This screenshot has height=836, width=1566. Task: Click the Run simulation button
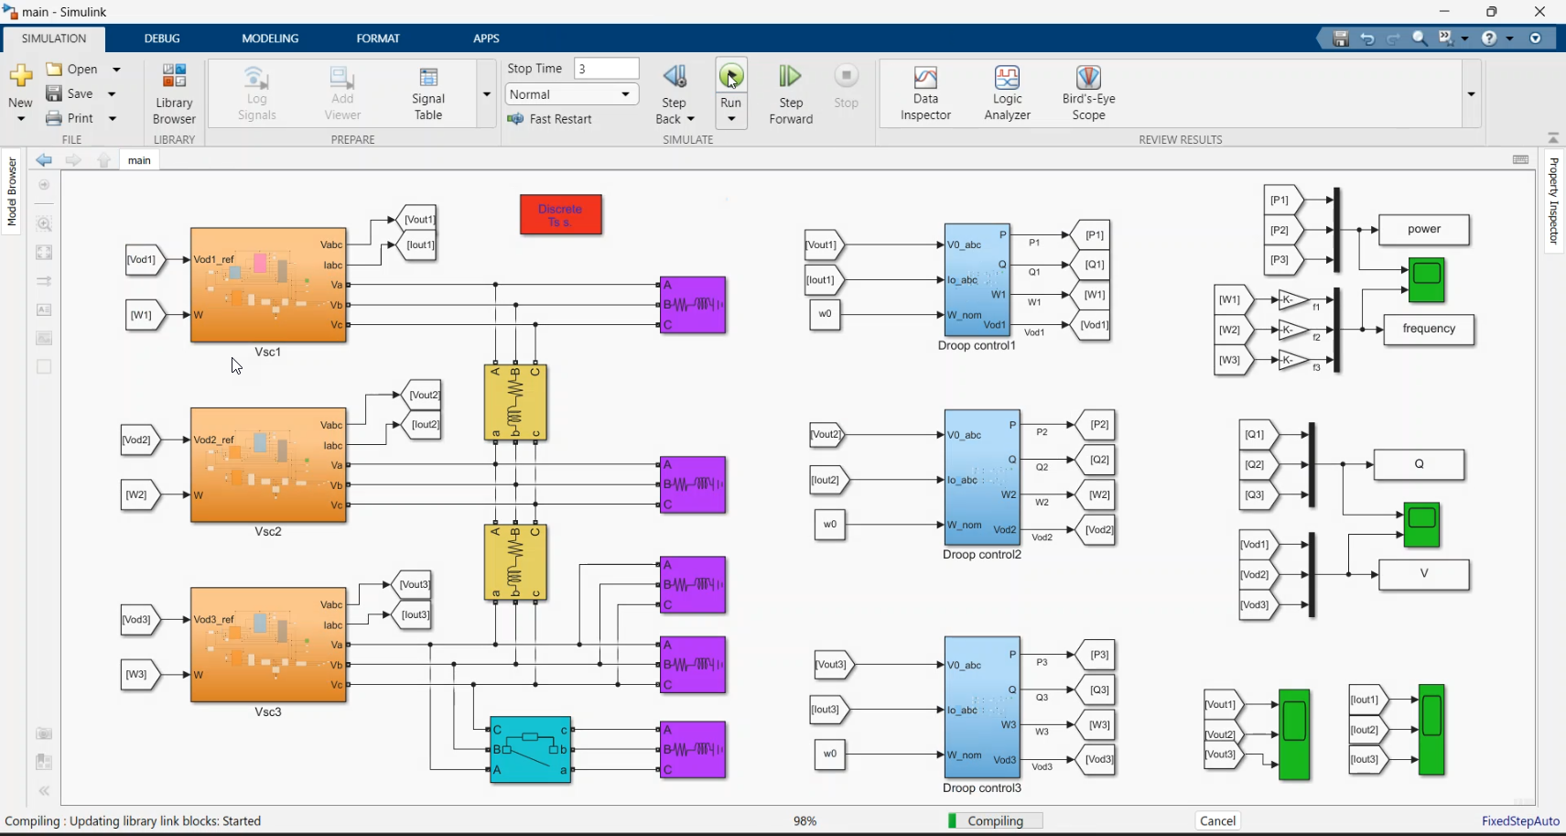point(730,77)
